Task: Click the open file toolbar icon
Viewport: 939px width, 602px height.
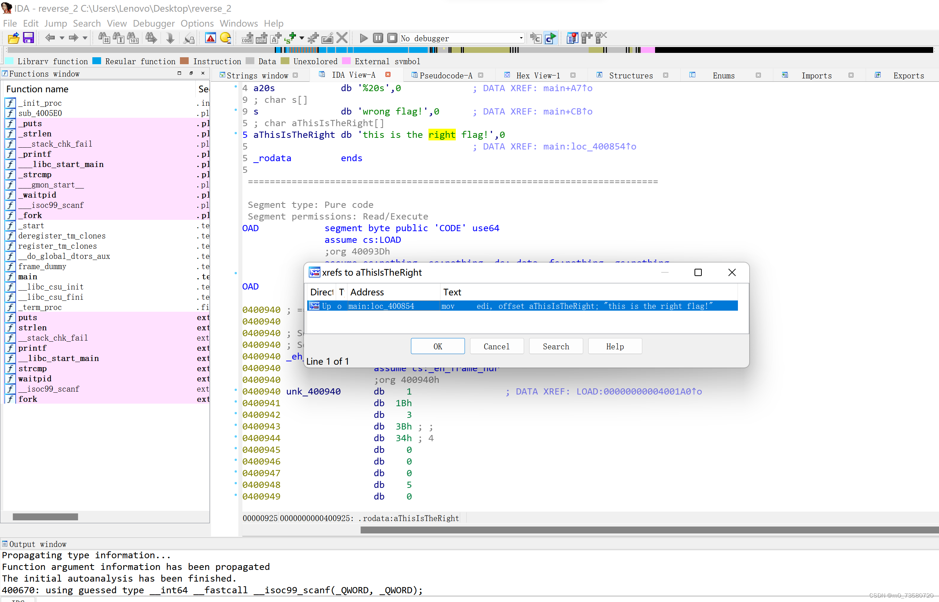Action: (13, 38)
